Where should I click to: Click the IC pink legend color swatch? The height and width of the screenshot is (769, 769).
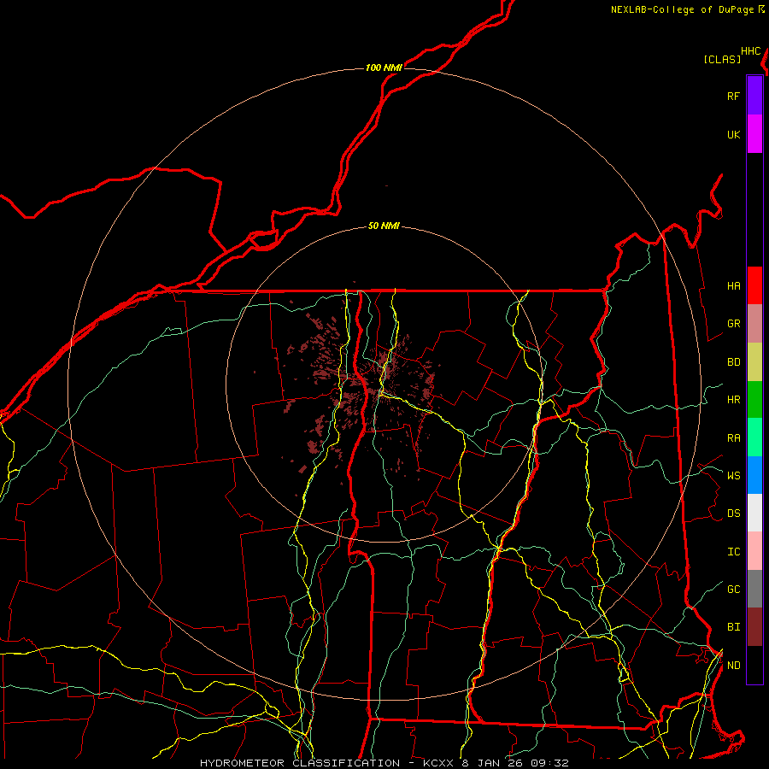pos(754,551)
